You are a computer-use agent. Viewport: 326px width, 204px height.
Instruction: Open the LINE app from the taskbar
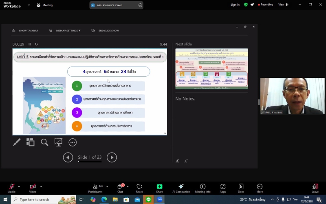click(x=148, y=200)
